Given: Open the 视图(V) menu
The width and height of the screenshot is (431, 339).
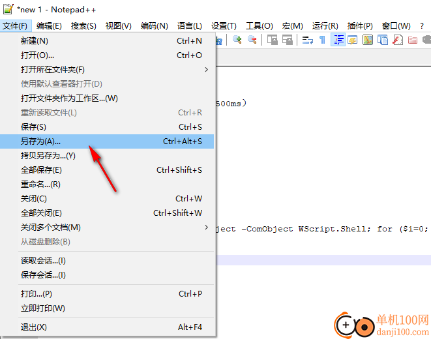Looking at the screenshot, I should [119, 26].
